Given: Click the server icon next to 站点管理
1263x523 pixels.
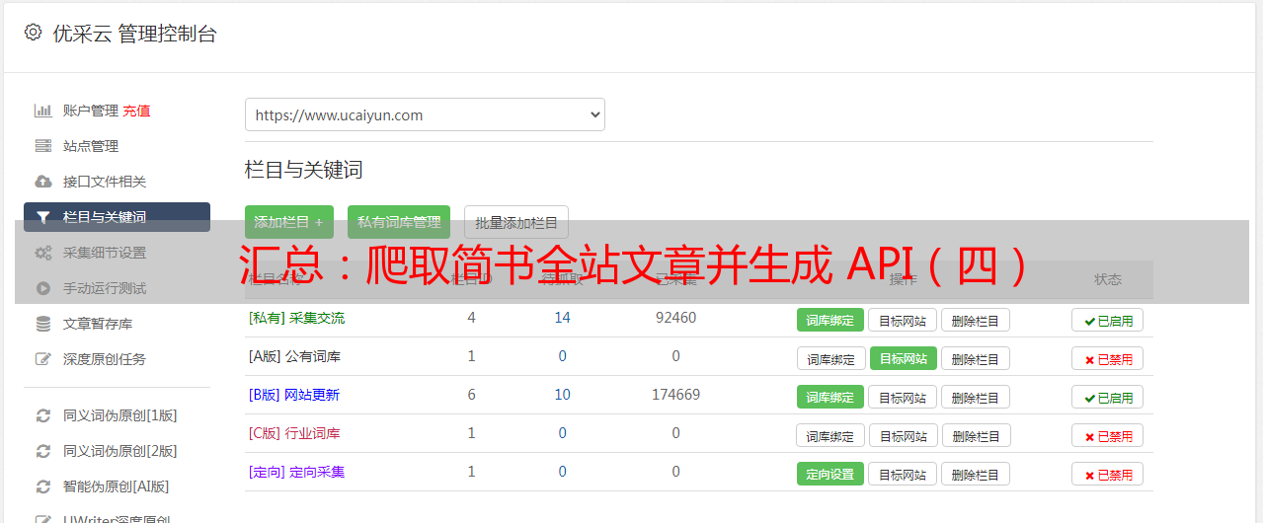Looking at the screenshot, I should click(43, 146).
